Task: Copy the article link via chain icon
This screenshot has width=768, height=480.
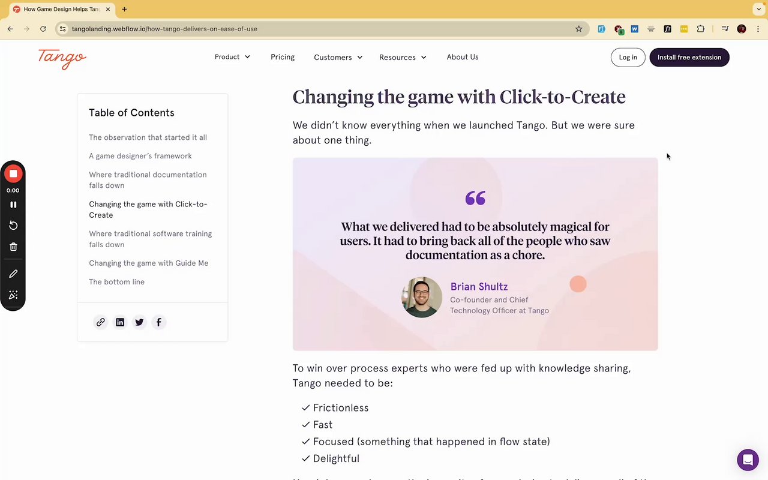Action: pos(101,322)
